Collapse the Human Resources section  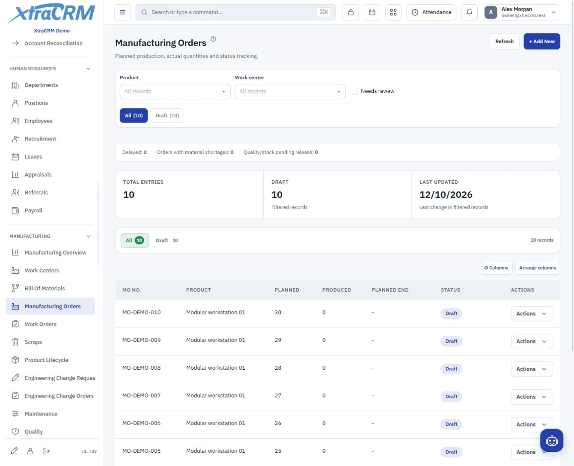(89, 69)
